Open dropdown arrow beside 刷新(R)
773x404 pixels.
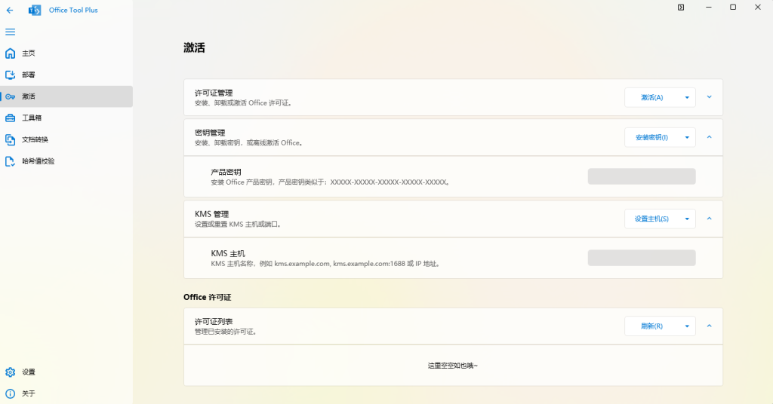(687, 326)
